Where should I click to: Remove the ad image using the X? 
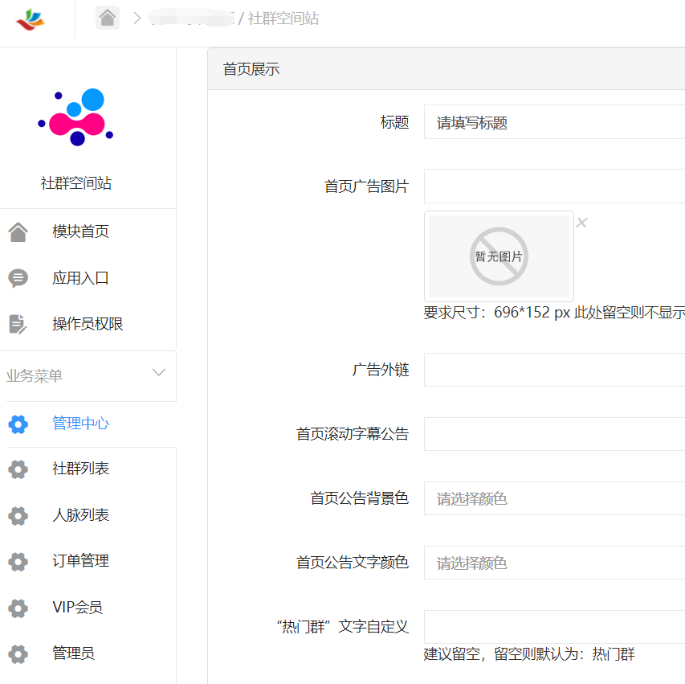[582, 223]
